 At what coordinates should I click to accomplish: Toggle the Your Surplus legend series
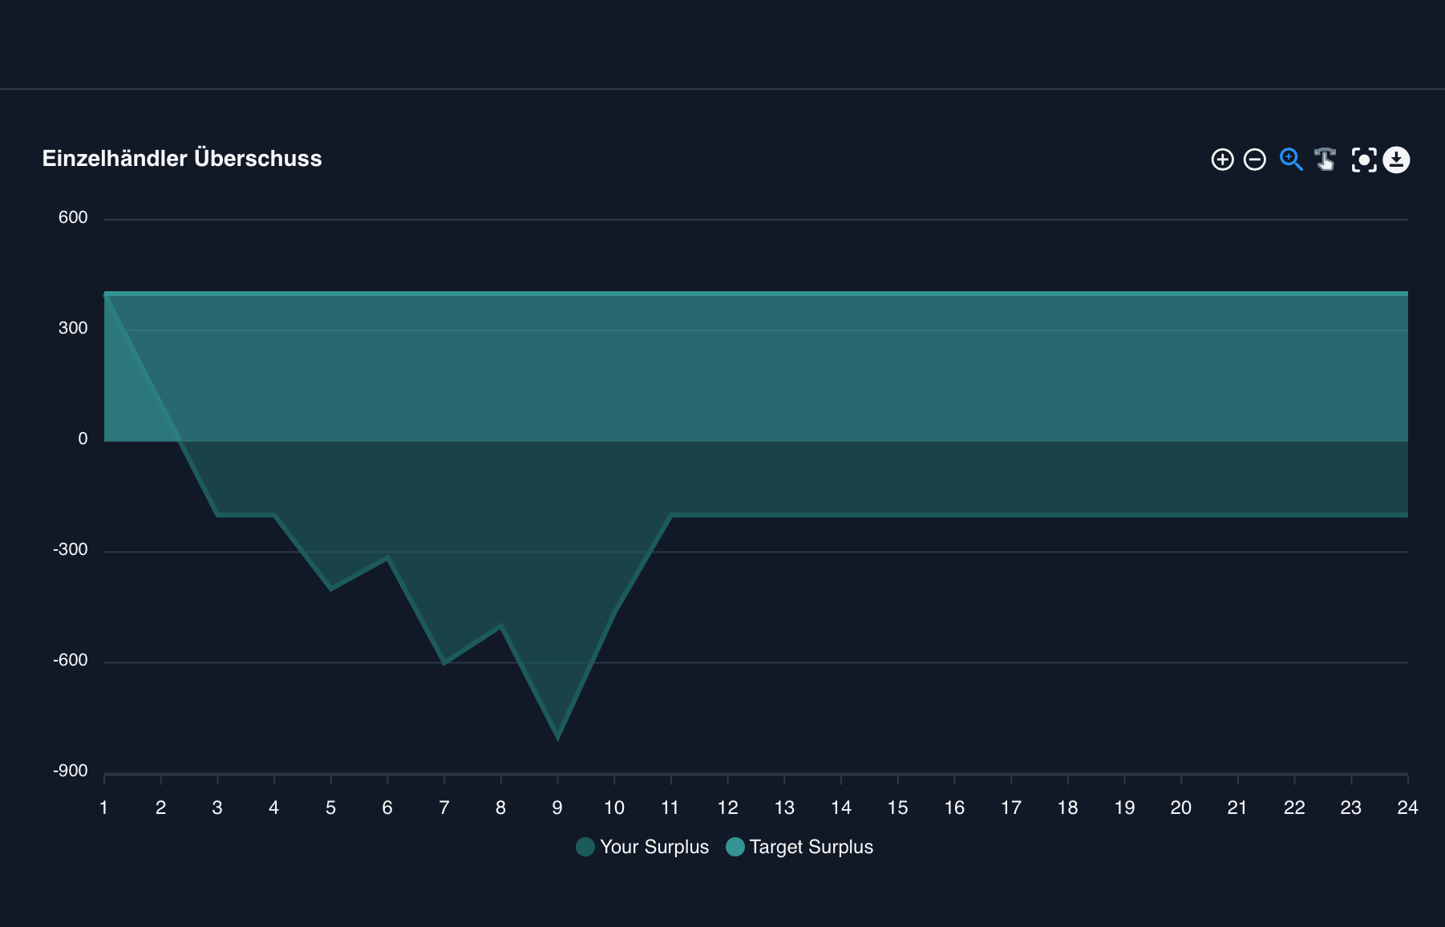tap(642, 847)
